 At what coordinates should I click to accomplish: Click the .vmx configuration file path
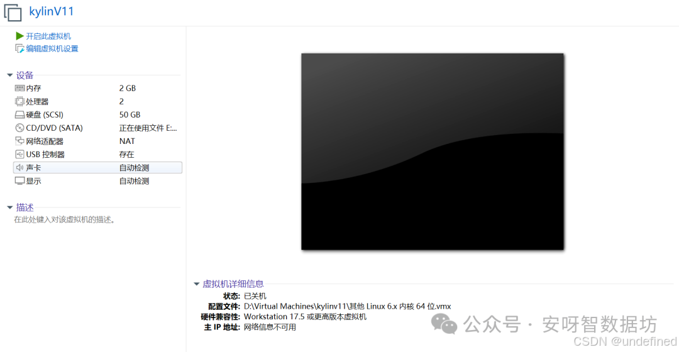tap(347, 307)
